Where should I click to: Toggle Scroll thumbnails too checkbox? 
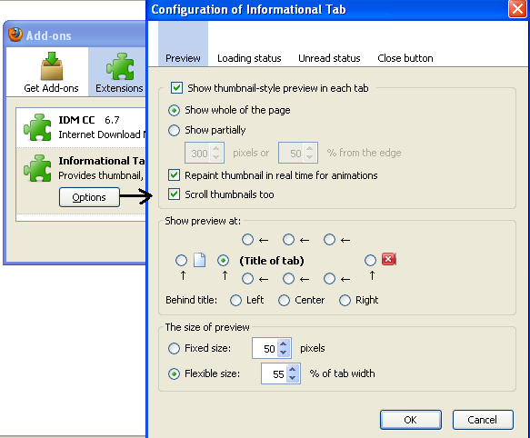[x=174, y=194]
